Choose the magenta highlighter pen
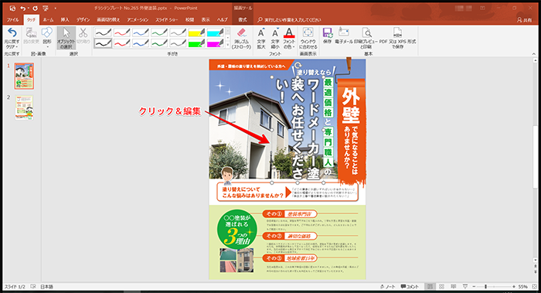 coord(216,43)
